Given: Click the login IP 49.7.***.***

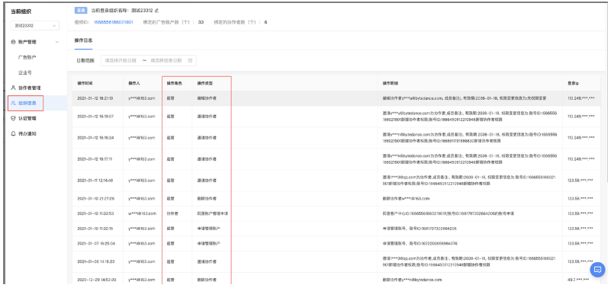Looking at the screenshot, I should pyautogui.click(x=577, y=280).
